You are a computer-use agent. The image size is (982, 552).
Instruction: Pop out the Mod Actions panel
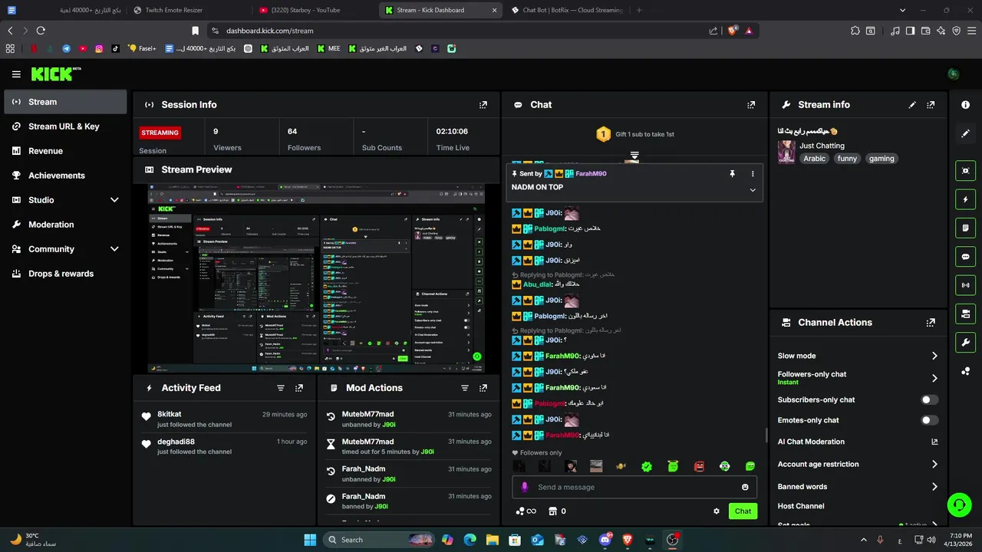pos(483,389)
